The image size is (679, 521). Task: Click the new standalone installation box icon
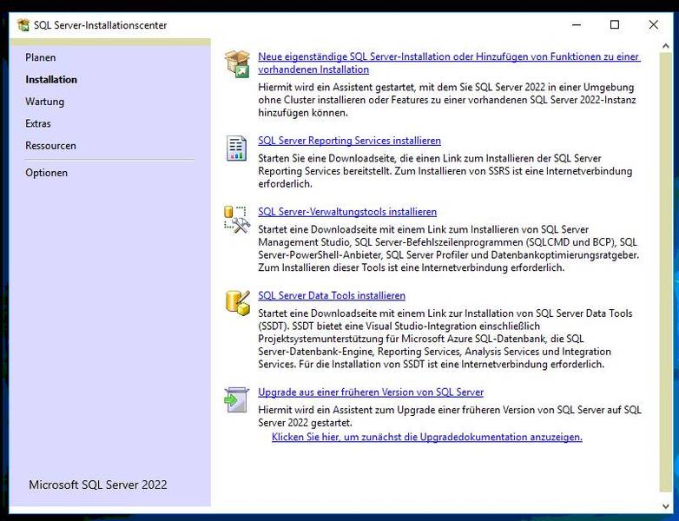coord(236,63)
